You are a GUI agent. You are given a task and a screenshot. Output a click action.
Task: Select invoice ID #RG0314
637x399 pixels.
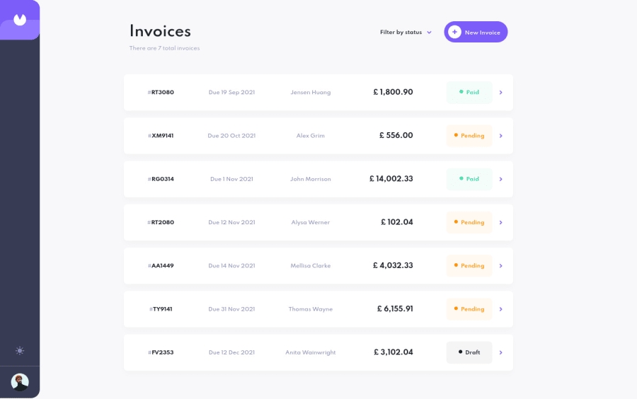[x=161, y=179]
